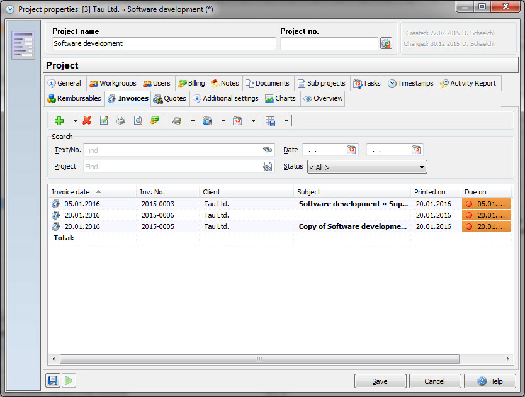
Task: Click the edit invoice pencil icon
Action: [104, 121]
